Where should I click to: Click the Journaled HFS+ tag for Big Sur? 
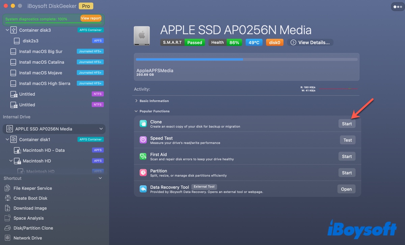coord(90,52)
